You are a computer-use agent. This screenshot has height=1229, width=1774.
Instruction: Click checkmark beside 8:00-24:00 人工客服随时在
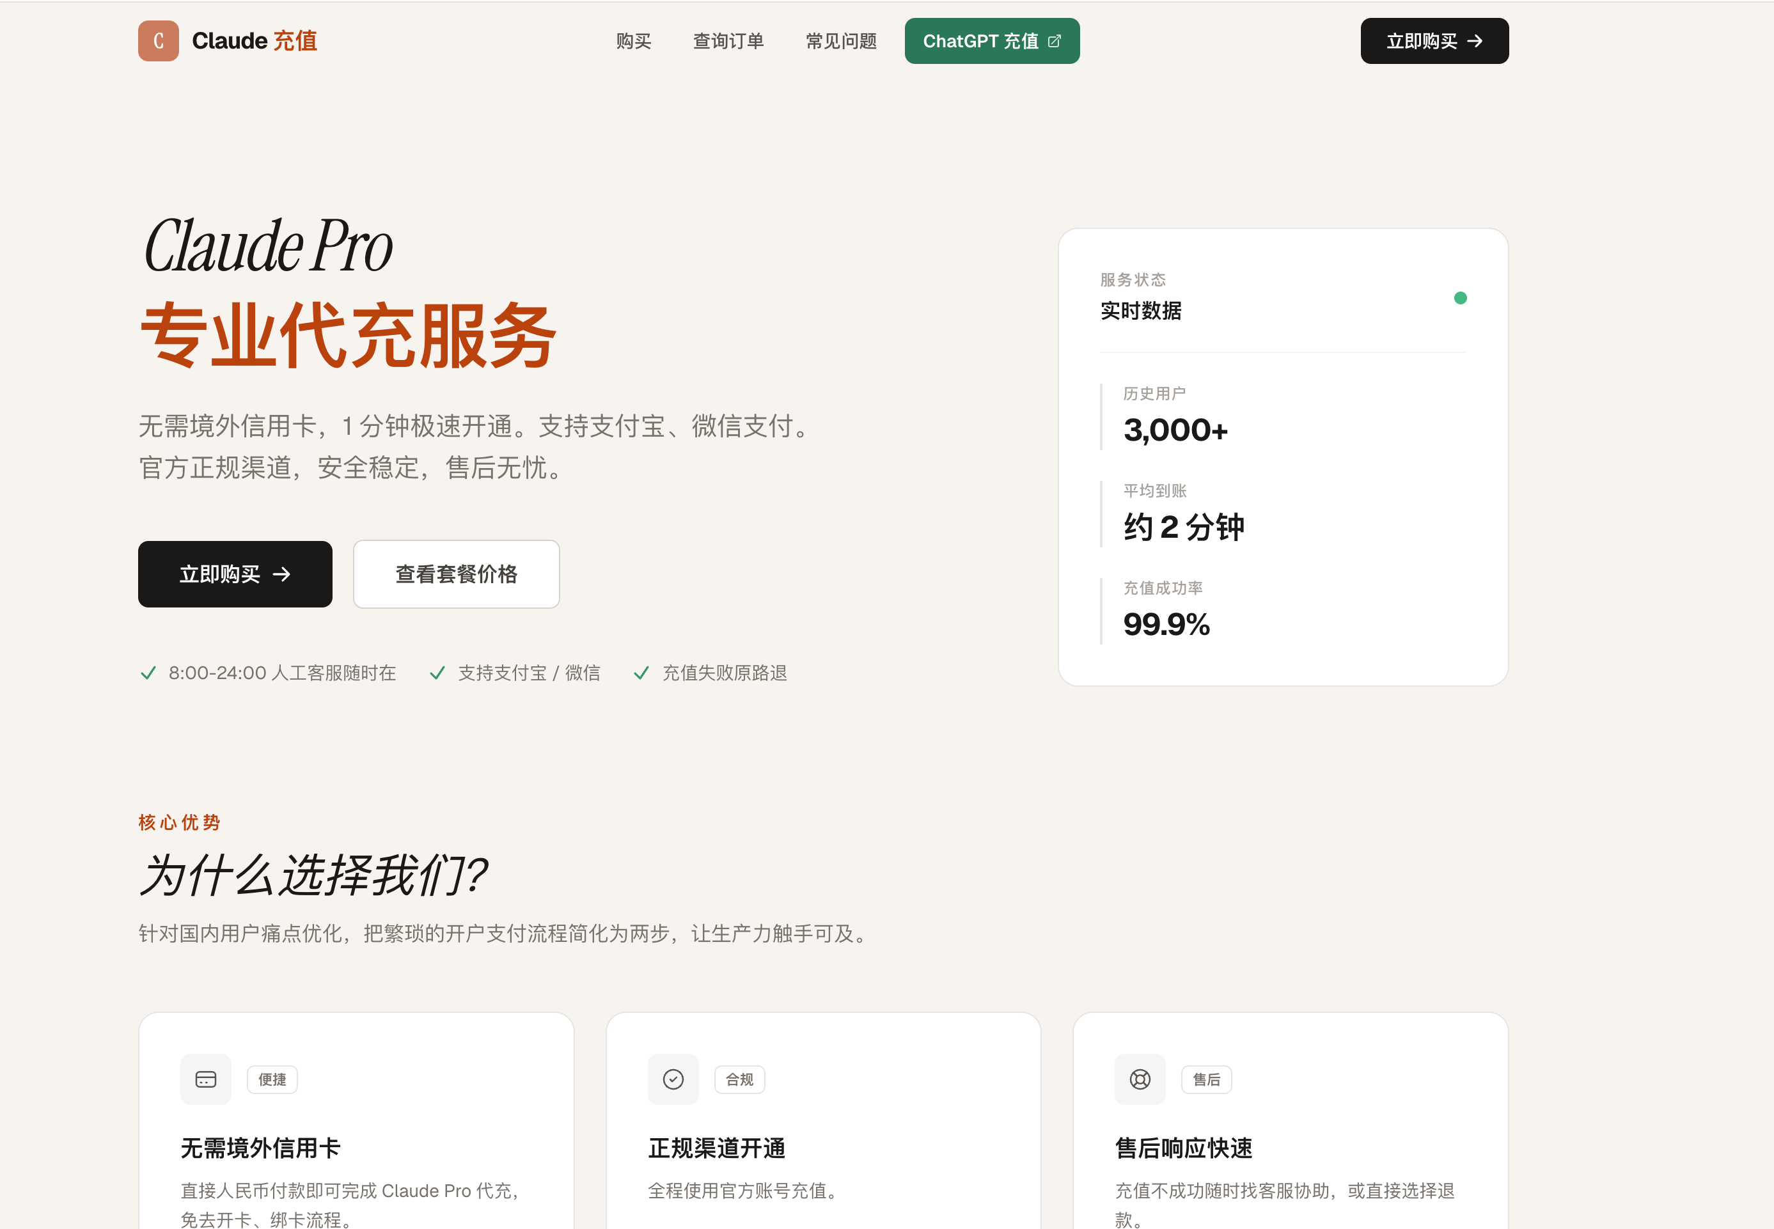point(148,673)
